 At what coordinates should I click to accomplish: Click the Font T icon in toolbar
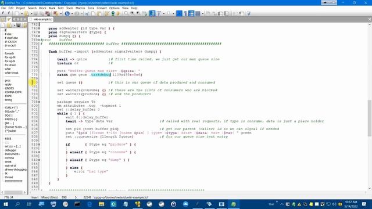[159, 13]
